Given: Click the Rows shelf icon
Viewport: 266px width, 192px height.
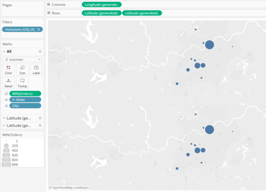Looking at the screenshot, I should point(49,13).
